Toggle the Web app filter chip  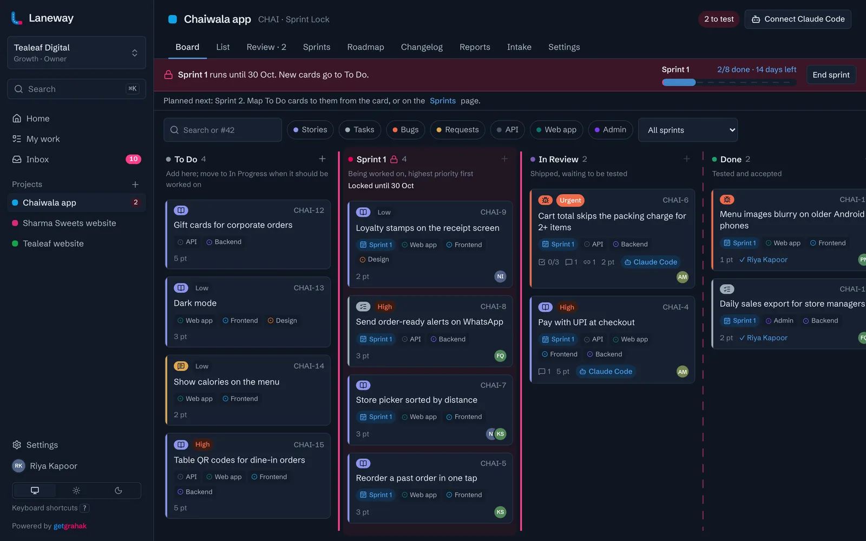(x=556, y=130)
